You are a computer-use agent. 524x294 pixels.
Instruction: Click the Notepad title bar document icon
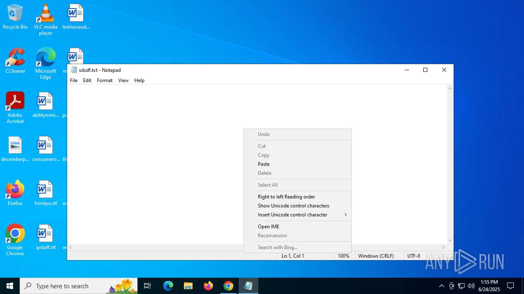pyautogui.click(x=74, y=70)
